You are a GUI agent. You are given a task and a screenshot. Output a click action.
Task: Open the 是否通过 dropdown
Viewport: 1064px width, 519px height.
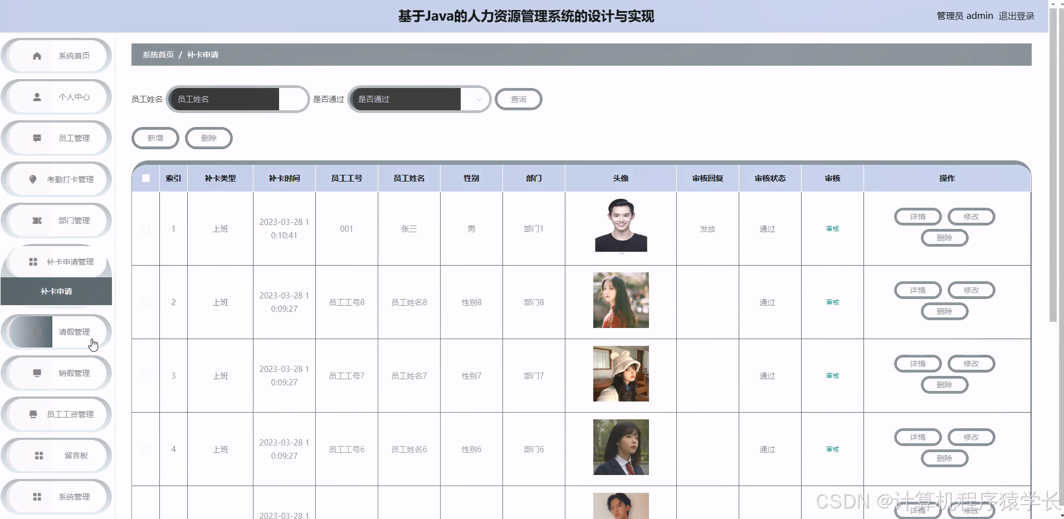(x=419, y=99)
